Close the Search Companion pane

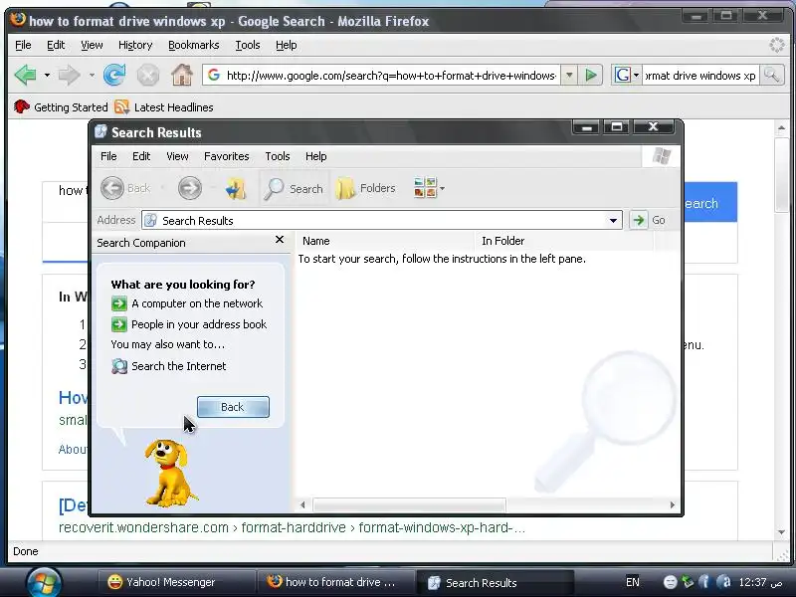(280, 240)
